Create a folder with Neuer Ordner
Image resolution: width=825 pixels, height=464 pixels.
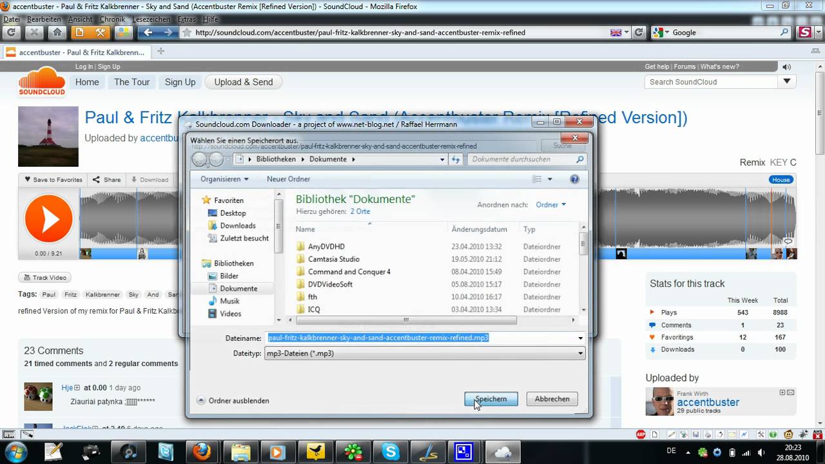click(288, 179)
